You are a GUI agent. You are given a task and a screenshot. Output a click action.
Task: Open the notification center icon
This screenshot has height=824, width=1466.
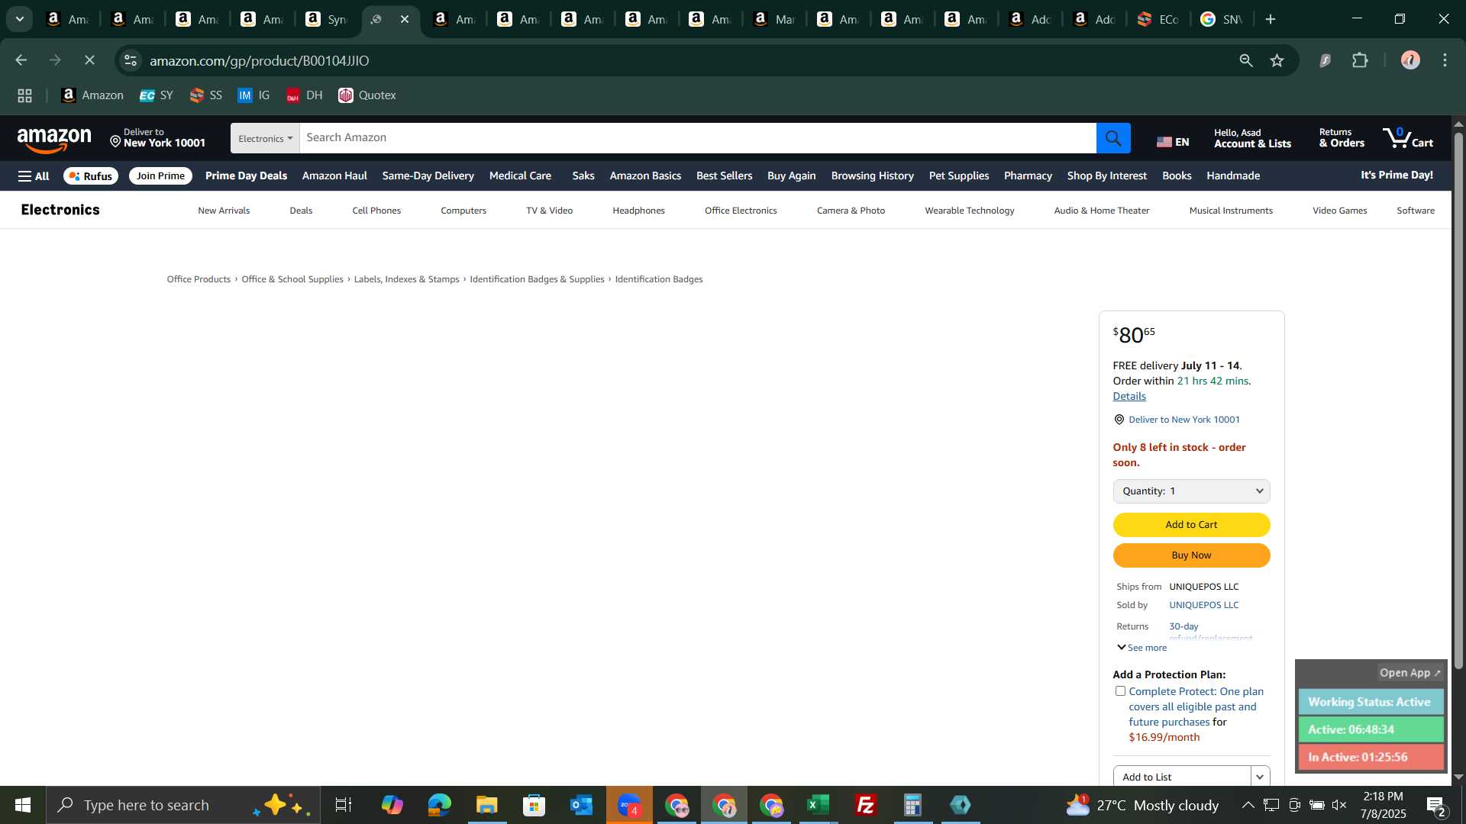point(1435,805)
